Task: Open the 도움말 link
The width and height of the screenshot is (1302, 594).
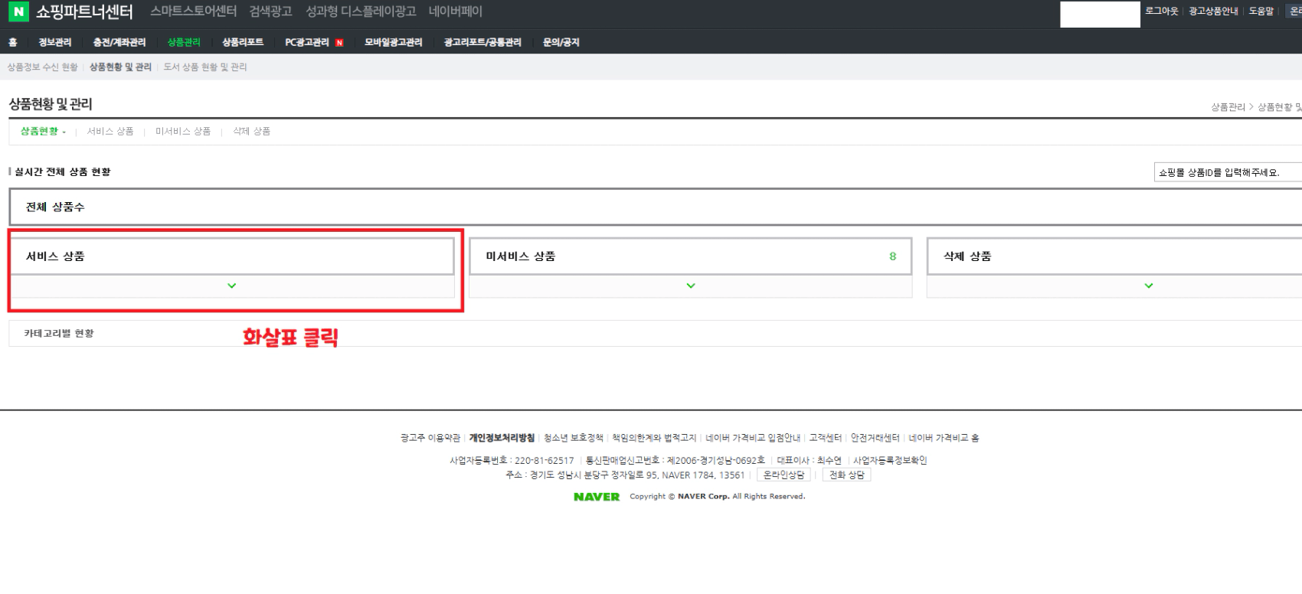Action: tap(1261, 11)
